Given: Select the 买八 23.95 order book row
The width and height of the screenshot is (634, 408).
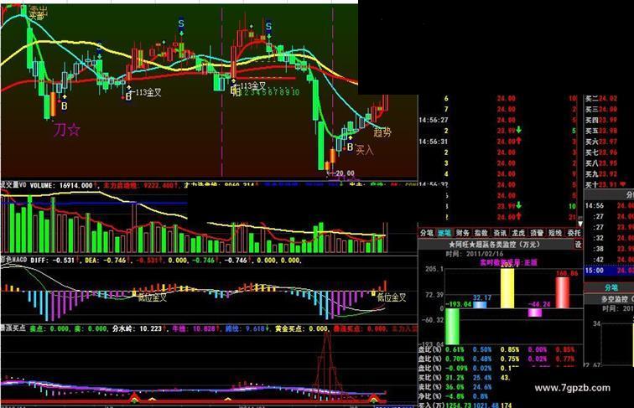Looking at the screenshot, I should [601, 163].
